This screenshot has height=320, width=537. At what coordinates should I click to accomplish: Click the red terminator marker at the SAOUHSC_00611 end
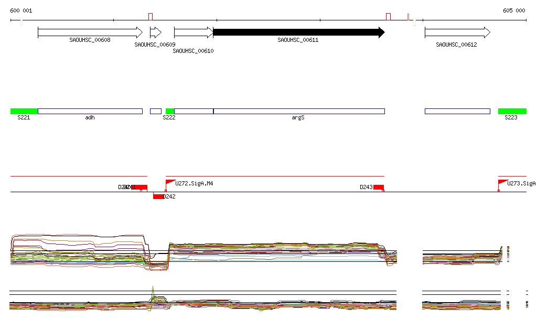click(389, 17)
